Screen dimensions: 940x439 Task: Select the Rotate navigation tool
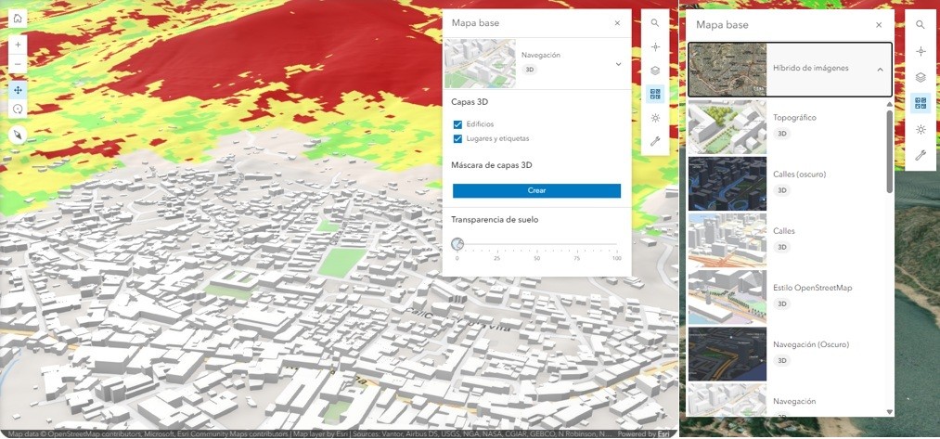[x=18, y=110]
